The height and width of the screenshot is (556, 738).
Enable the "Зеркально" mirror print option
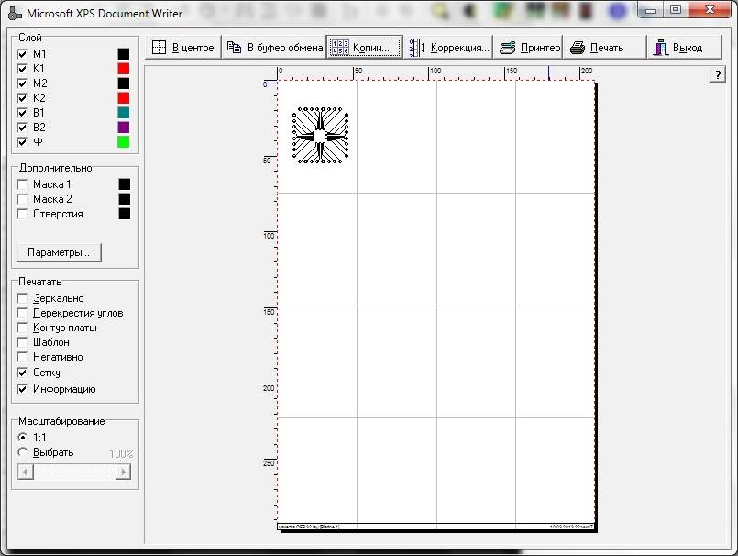(x=23, y=298)
